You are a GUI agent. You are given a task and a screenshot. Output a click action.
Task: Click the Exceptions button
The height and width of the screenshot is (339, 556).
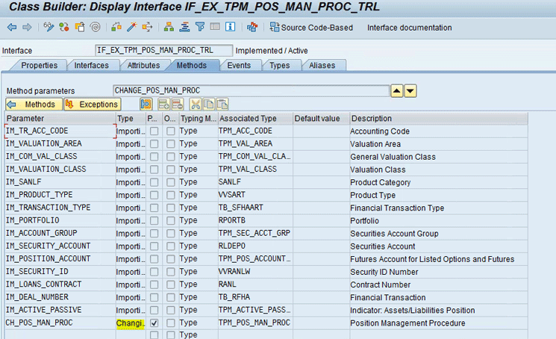point(92,105)
